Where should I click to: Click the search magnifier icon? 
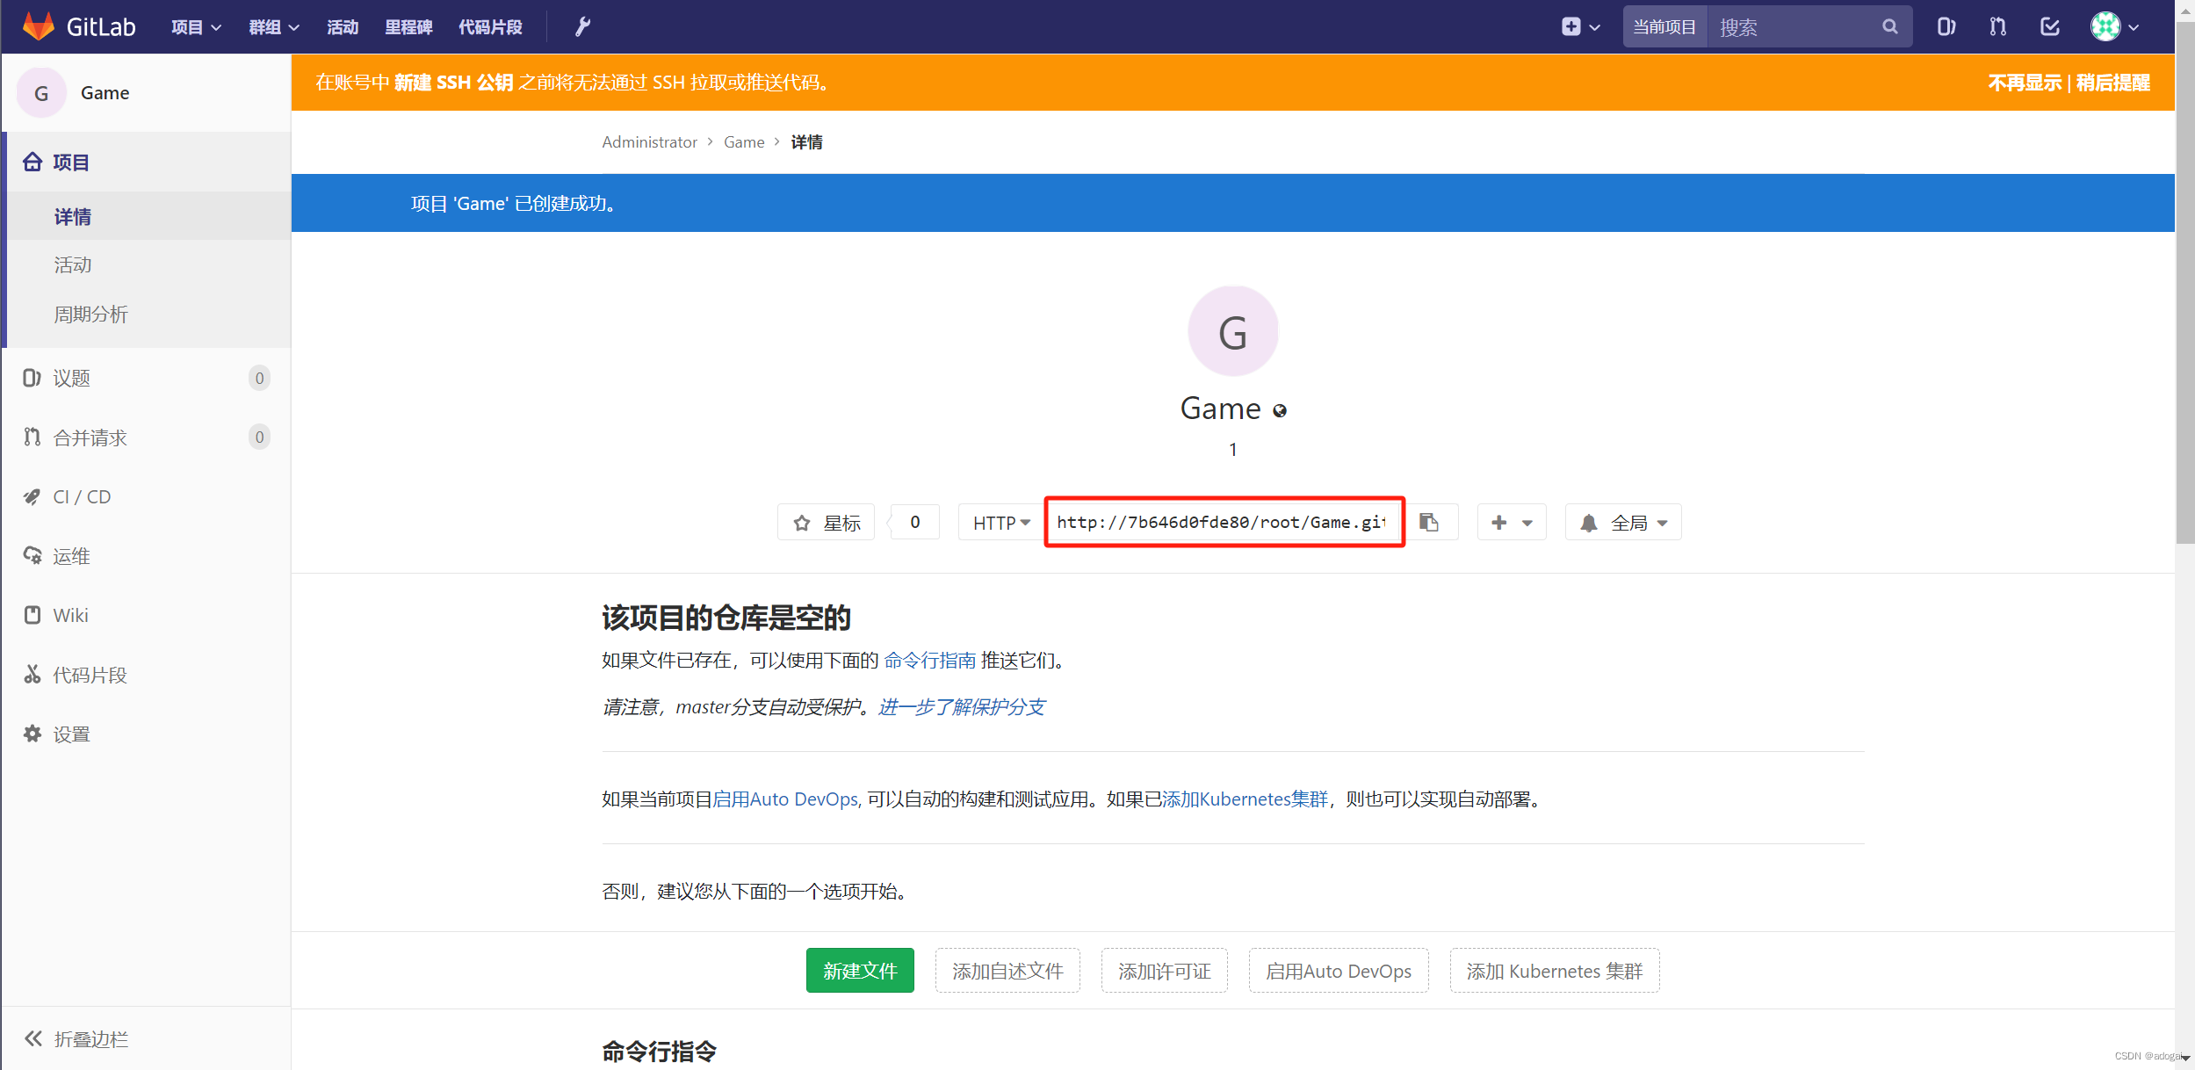(x=1890, y=27)
